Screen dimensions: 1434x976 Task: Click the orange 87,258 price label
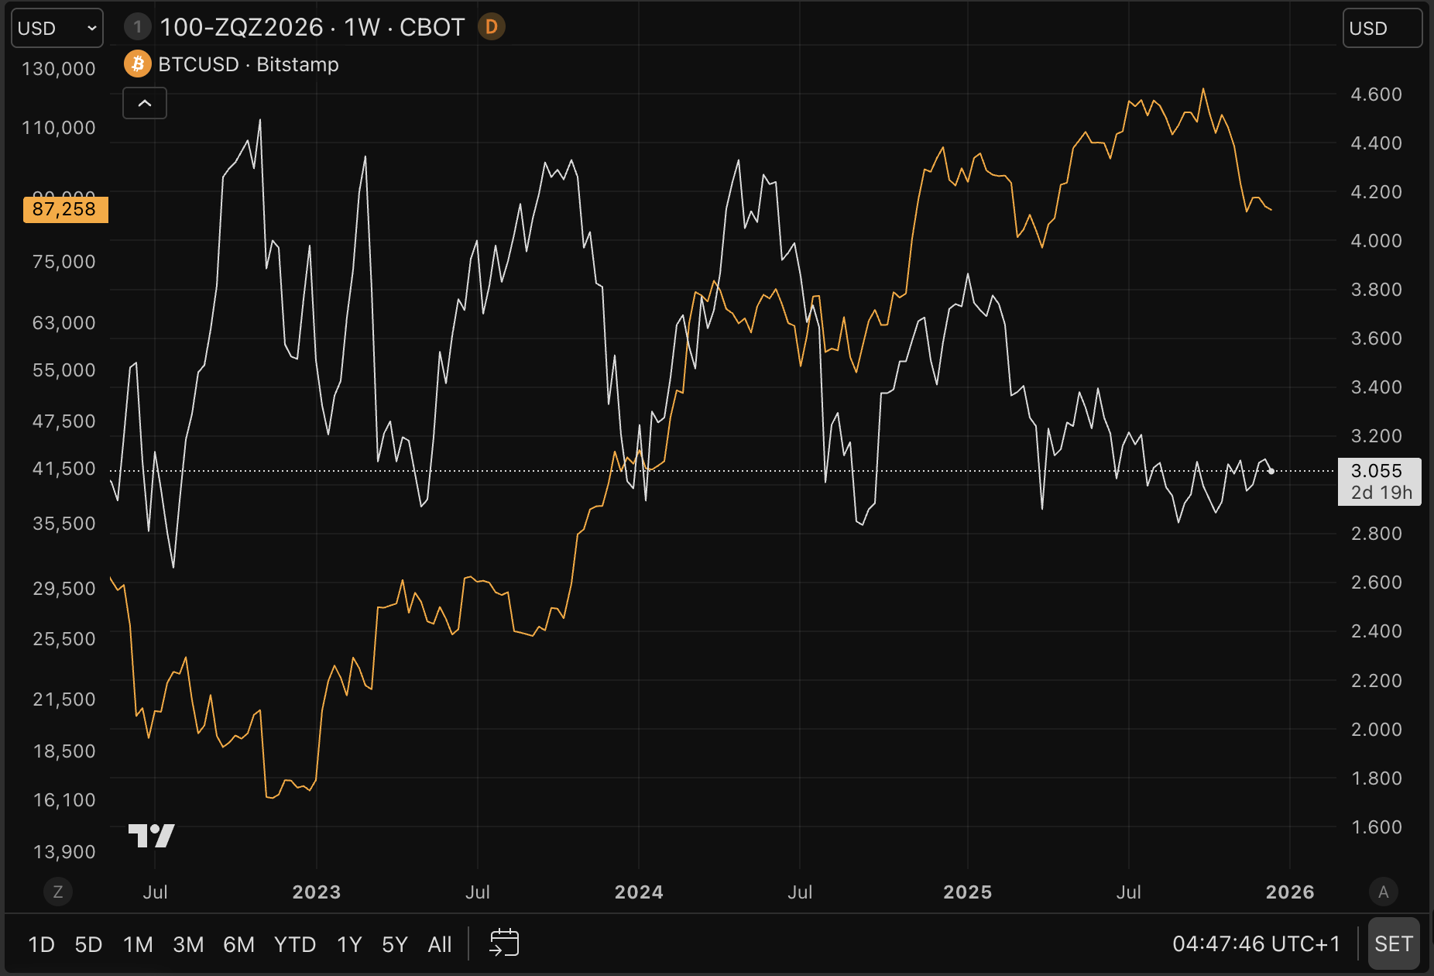pyautogui.click(x=65, y=209)
